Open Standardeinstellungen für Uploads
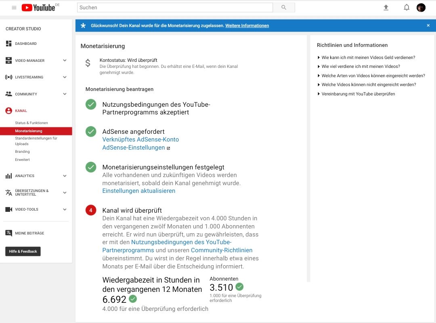Image resolution: width=436 pixels, height=323 pixels. 36,141
